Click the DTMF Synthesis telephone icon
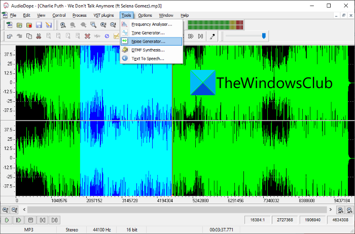355x234 pixels. point(125,50)
